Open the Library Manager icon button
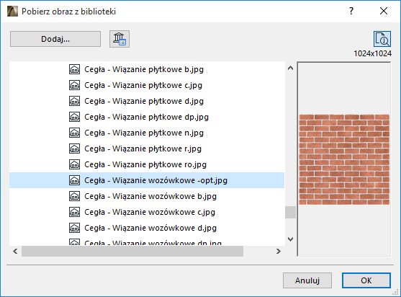The width and height of the screenshot is (401, 297). point(120,39)
